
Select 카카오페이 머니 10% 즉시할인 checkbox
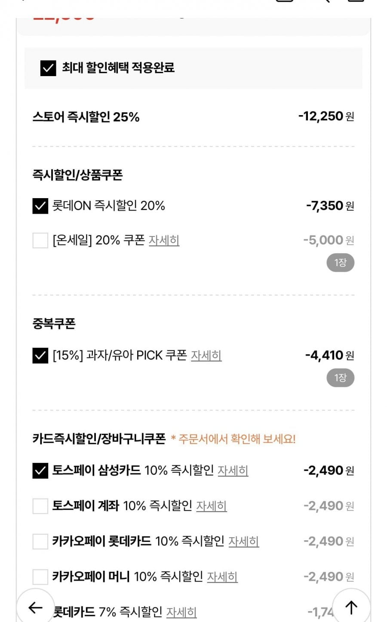pyautogui.click(x=40, y=576)
